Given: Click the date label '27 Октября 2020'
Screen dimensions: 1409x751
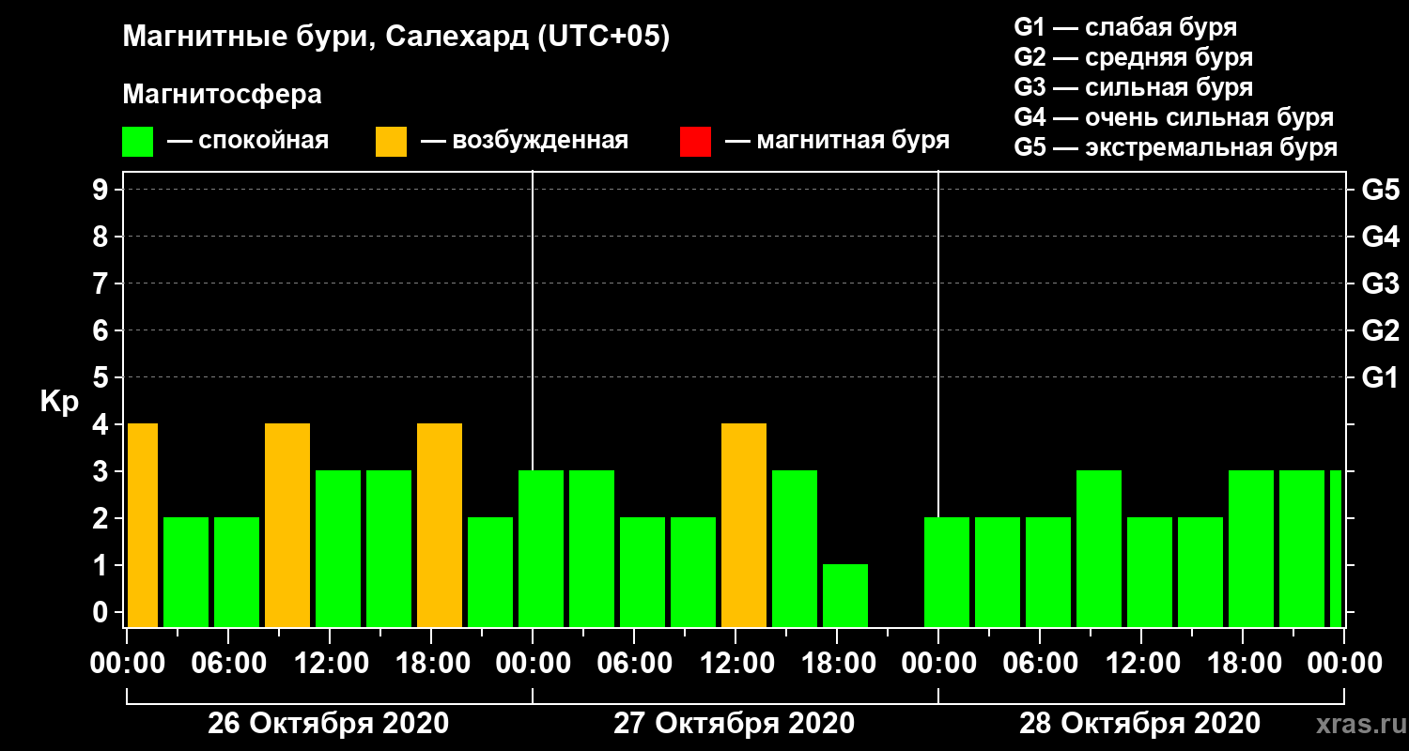Looking at the screenshot, I should coord(734,724).
